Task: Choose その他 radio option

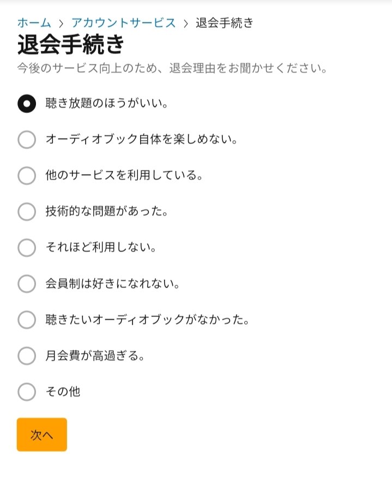Action: pos(27,392)
